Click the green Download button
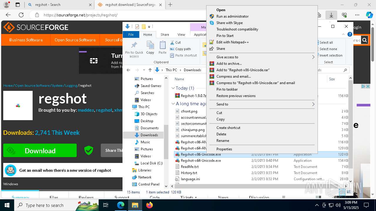Screen dimensions: 376x211 (40, 151)
